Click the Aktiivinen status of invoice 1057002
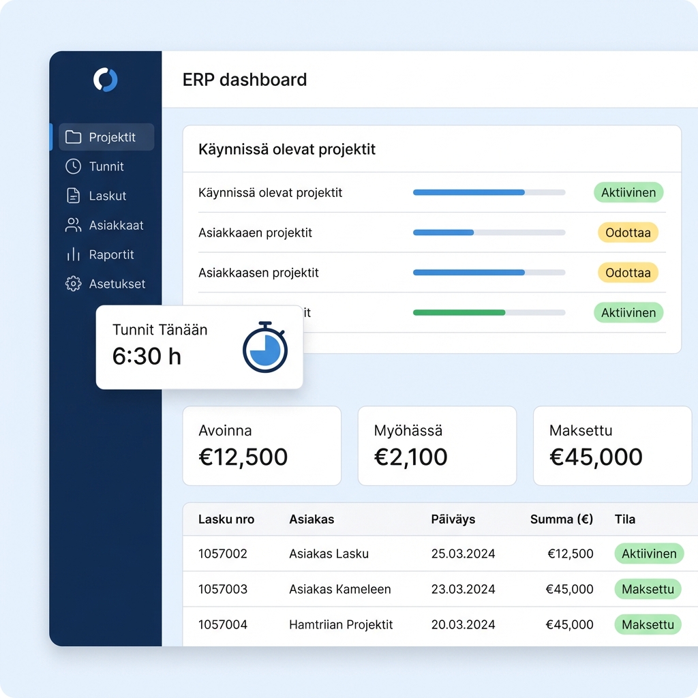This screenshot has width=698, height=698. click(649, 553)
